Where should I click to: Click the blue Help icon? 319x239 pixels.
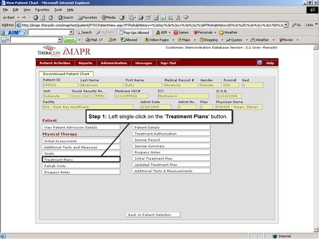click(260, 63)
